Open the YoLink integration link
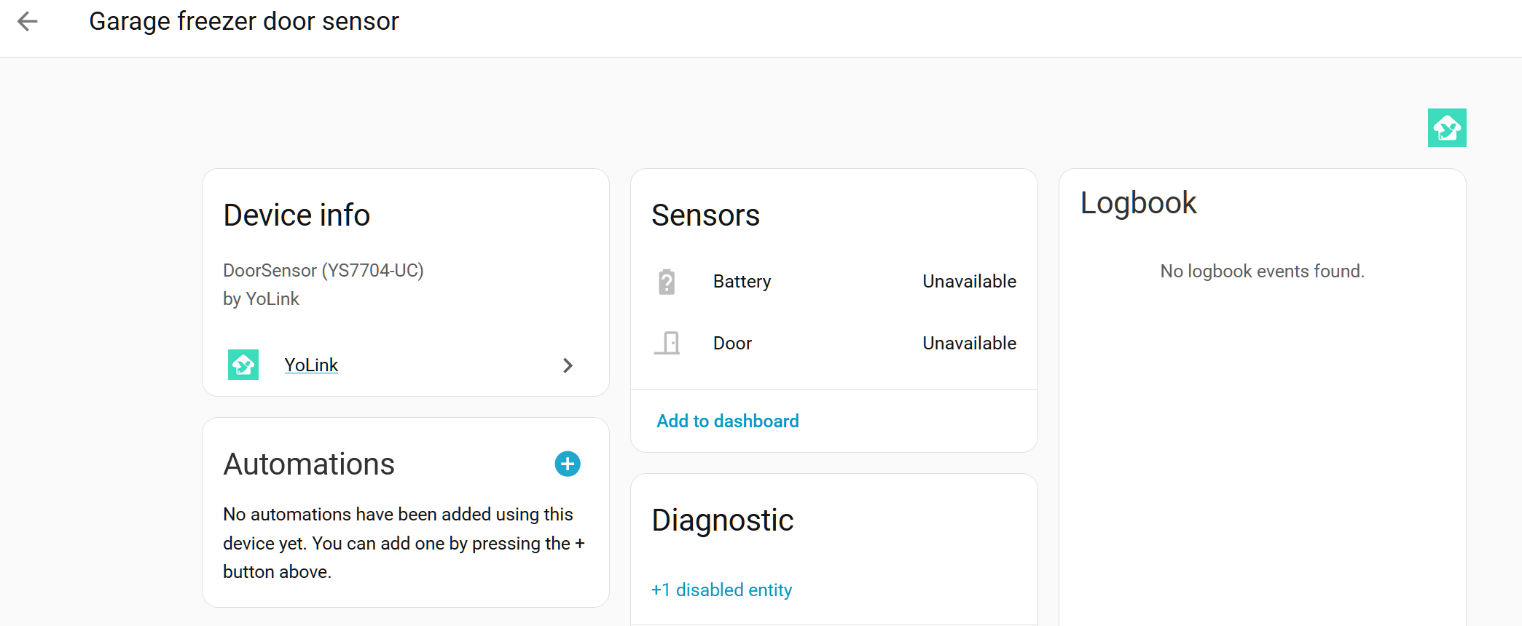This screenshot has height=626, width=1522. pyautogui.click(x=311, y=365)
